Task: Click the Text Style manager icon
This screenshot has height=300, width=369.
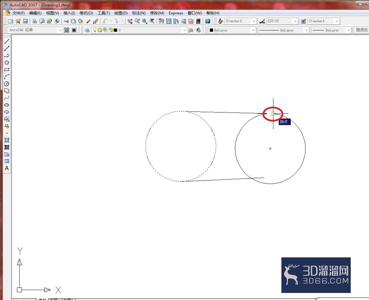Action: [220, 21]
